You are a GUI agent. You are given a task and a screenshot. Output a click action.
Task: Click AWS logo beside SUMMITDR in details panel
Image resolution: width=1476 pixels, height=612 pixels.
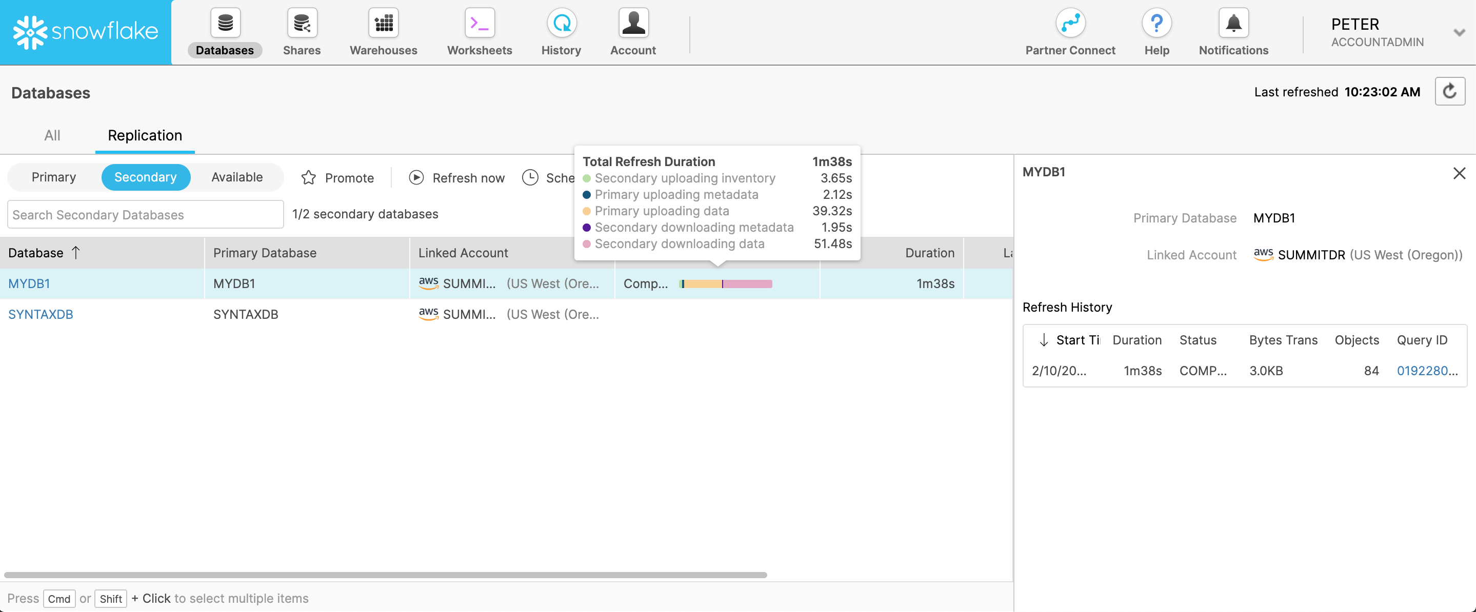[1264, 254]
